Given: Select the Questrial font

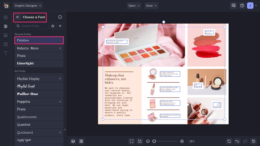Looking at the screenshot, I should [39, 125].
